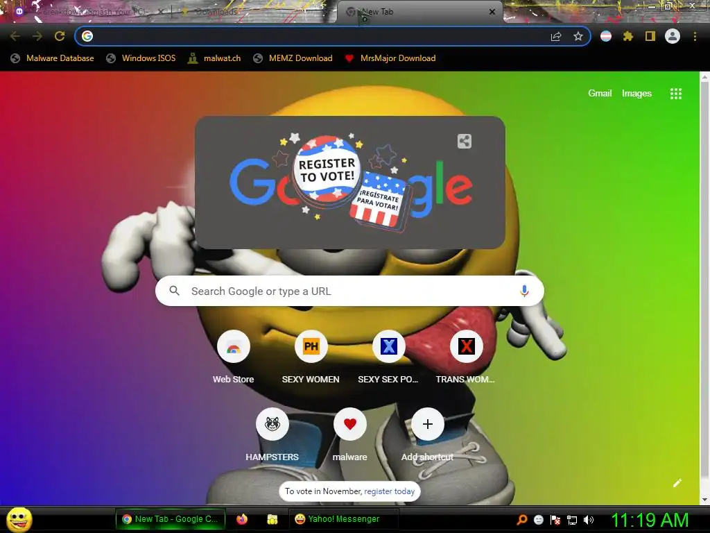This screenshot has height=533, width=710.
Task: Click the share page icon in address bar
Action: pos(556,36)
